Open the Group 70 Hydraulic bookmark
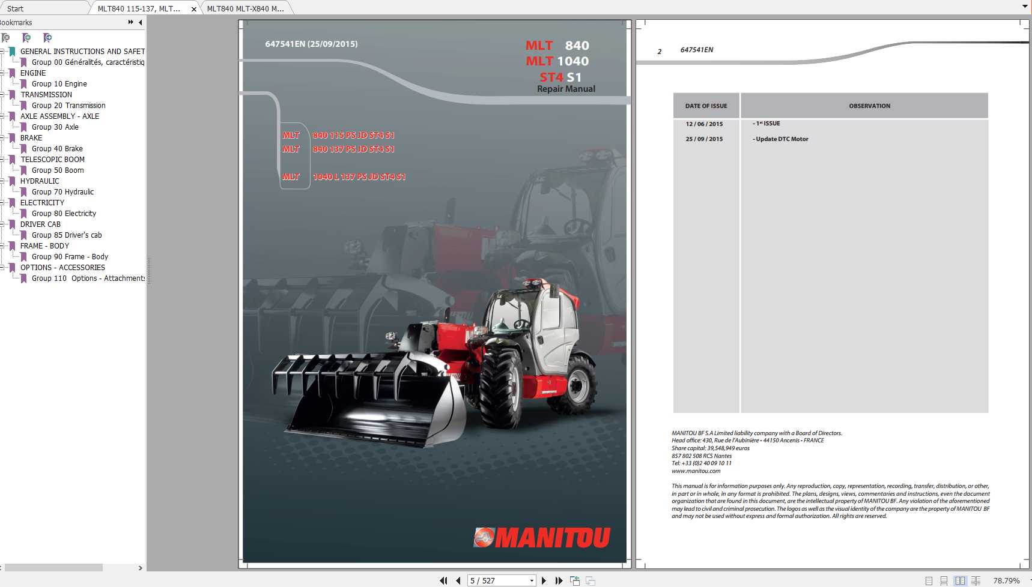 point(63,192)
